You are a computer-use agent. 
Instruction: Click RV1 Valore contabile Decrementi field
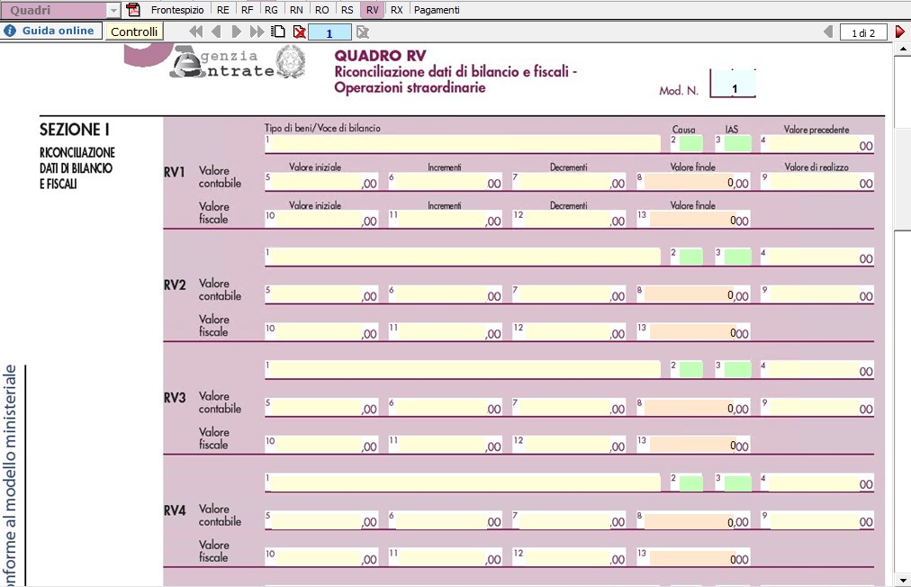click(570, 181)
